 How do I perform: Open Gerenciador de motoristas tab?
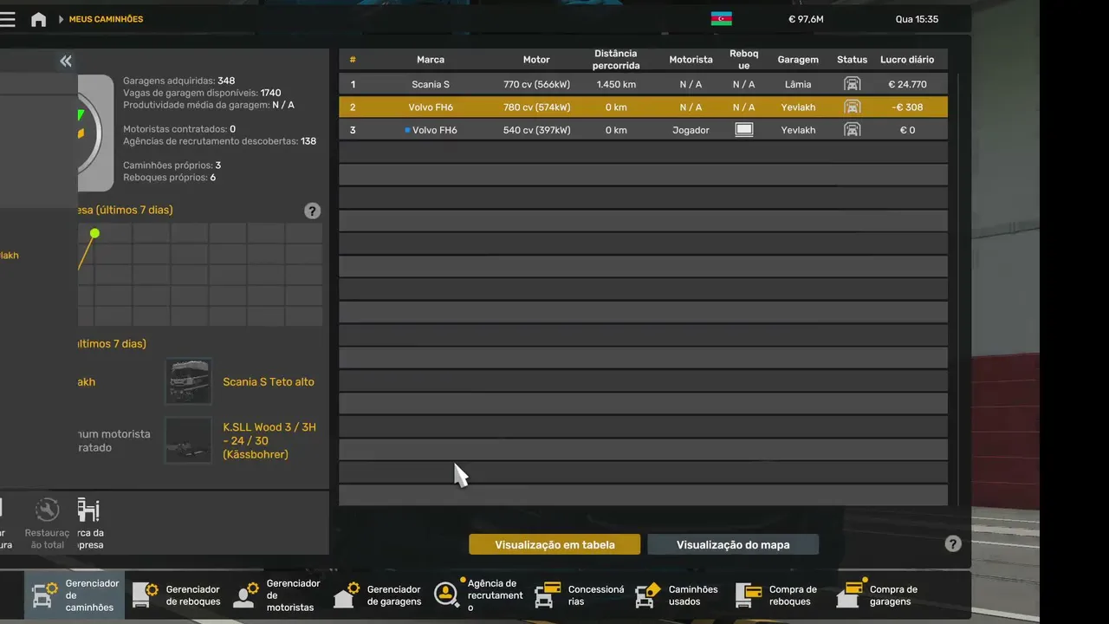coord(276,595)
